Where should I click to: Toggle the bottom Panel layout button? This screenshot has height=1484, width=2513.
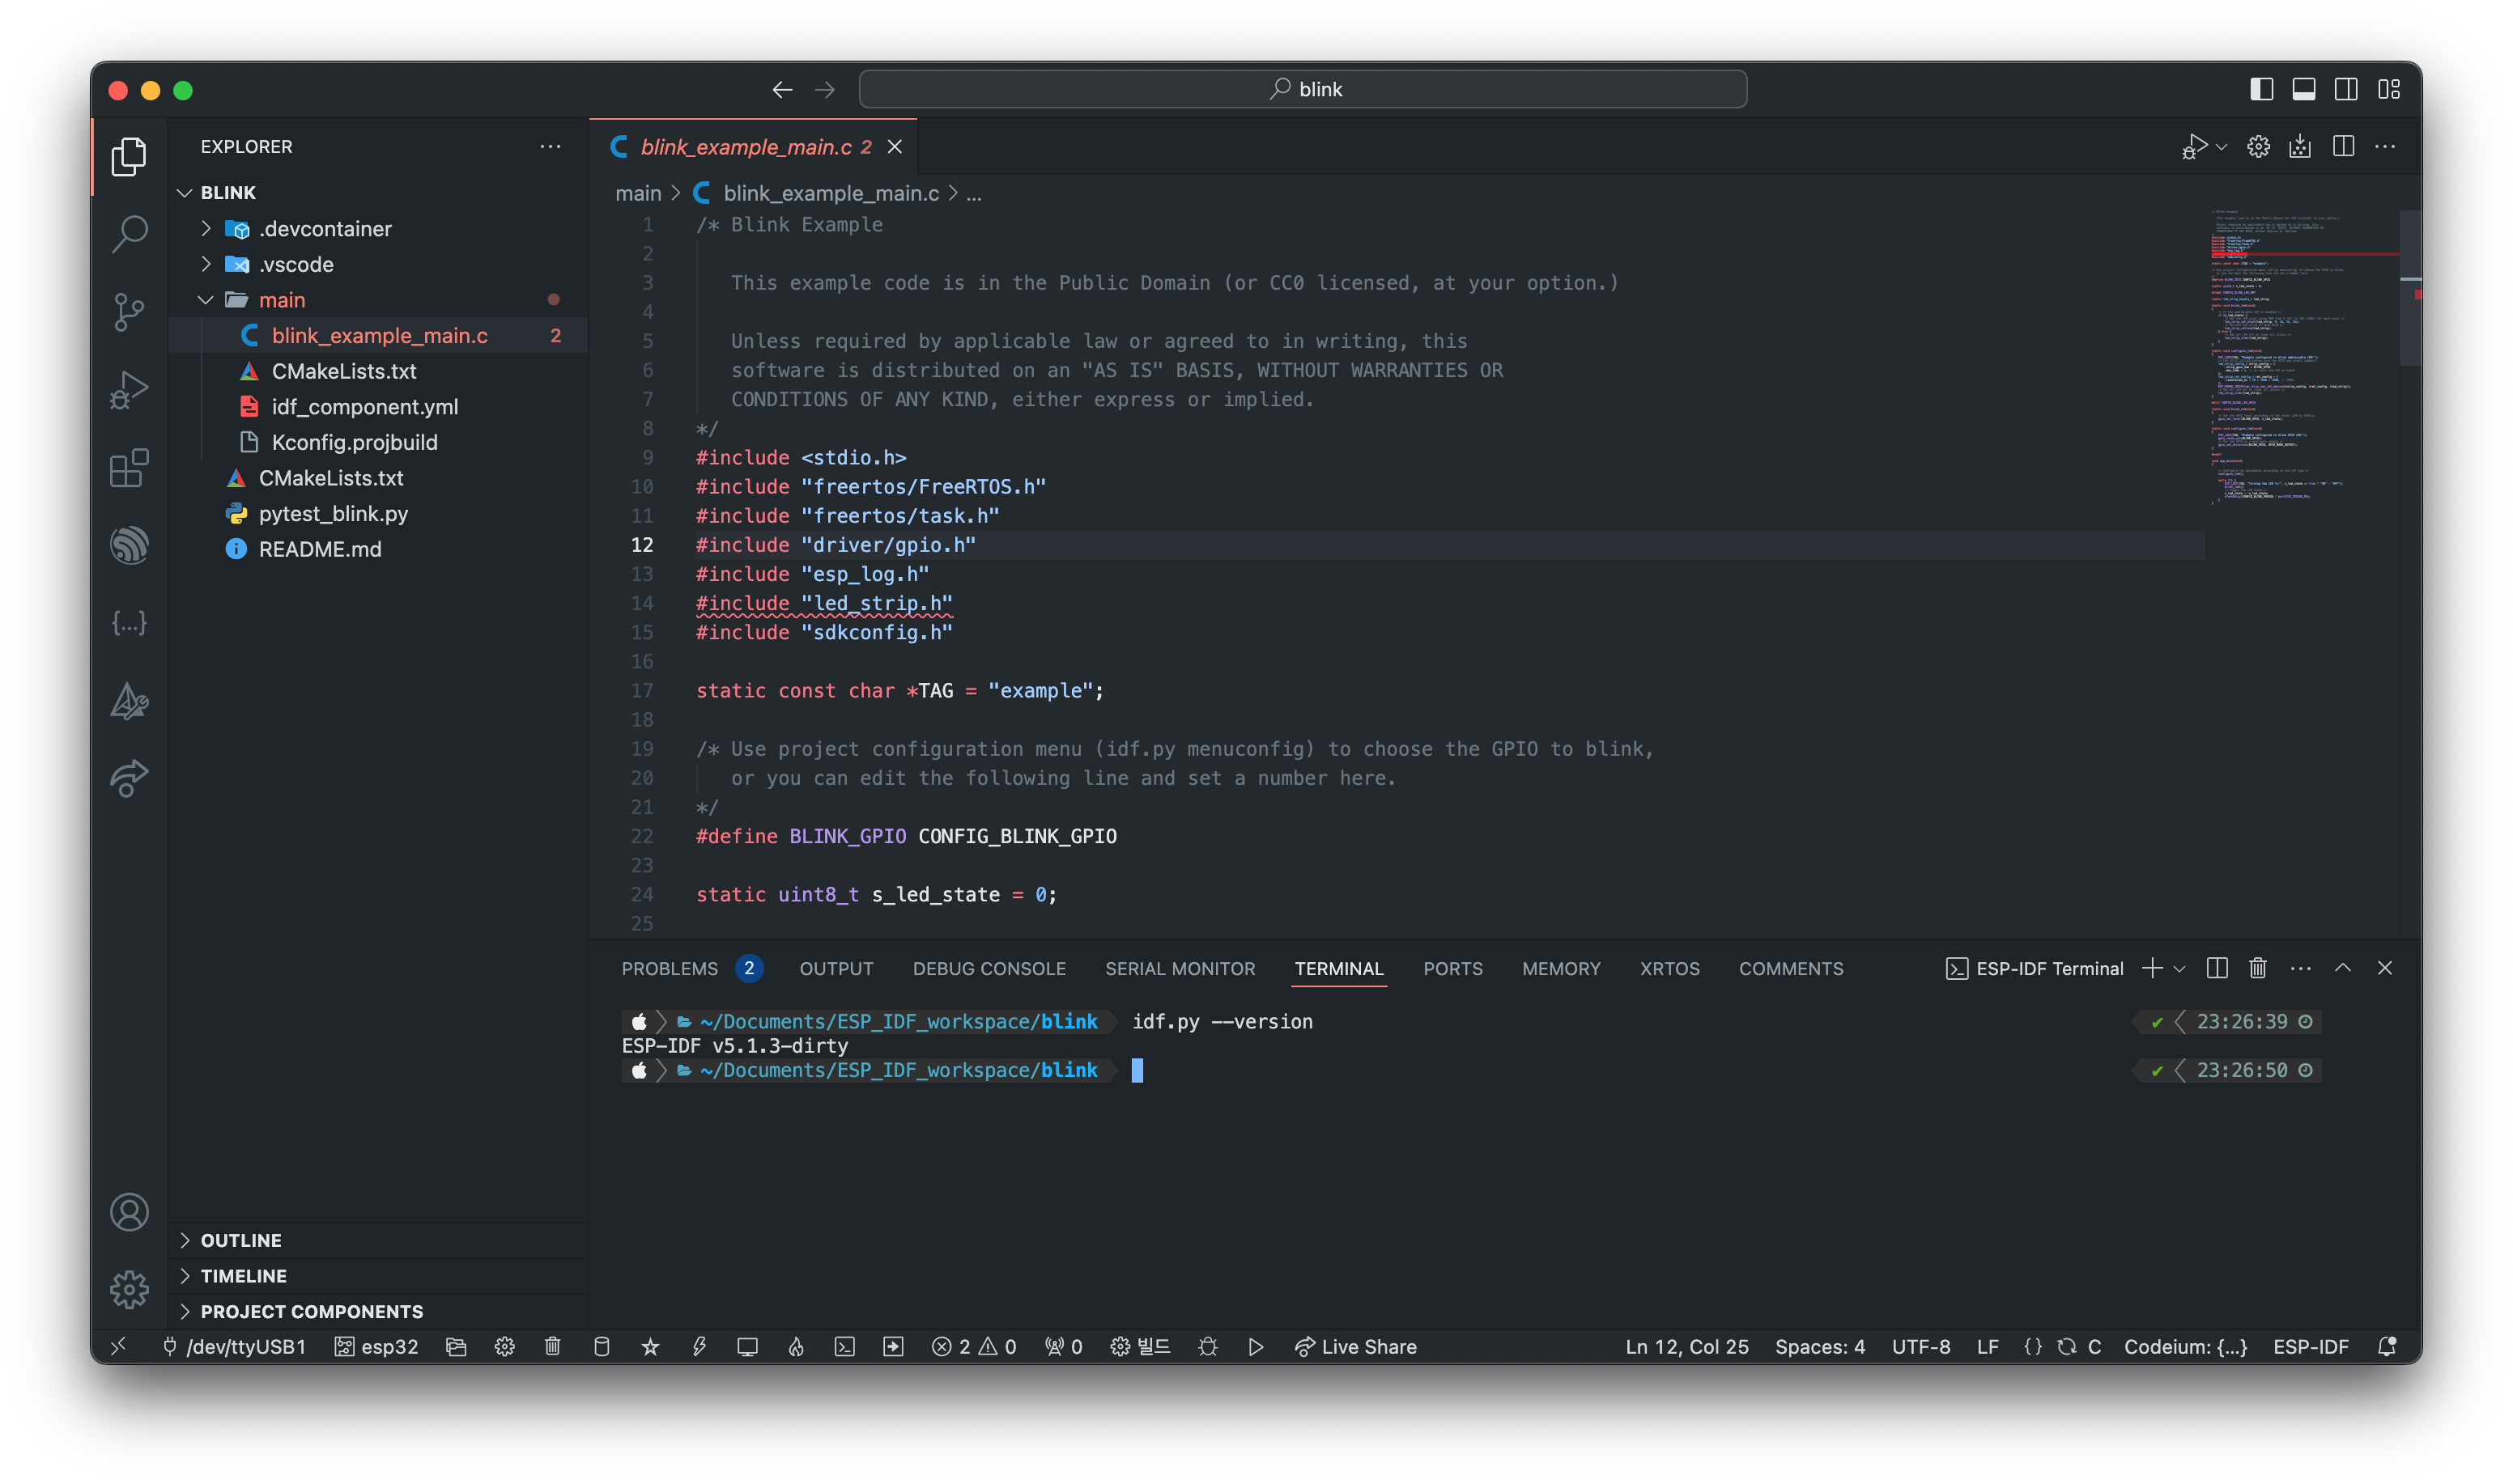(x=2303, y=89)
